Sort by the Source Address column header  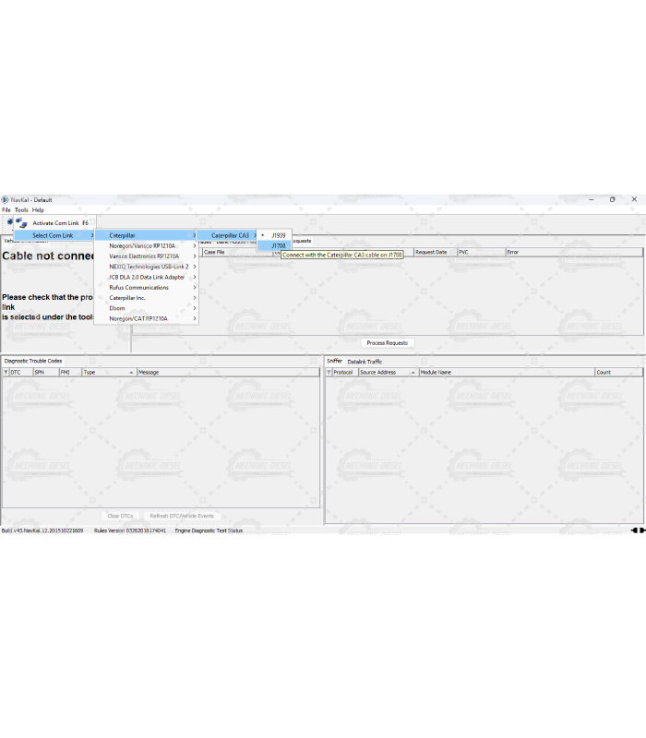[x=387, y=373]
